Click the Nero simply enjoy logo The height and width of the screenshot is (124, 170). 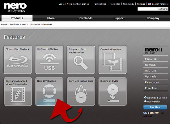tap(15, 7)
